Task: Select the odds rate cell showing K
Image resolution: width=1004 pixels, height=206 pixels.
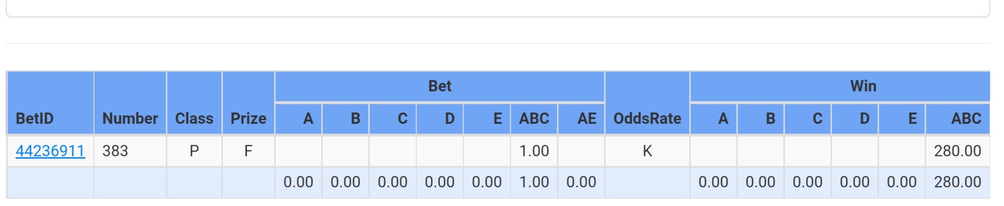Action: [647, 151]
